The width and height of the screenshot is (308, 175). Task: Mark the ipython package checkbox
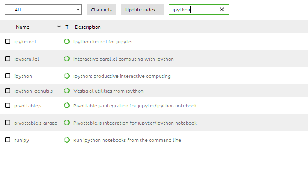8,76
